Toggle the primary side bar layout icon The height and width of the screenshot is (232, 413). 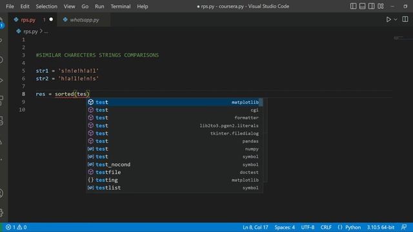click(353, 6)
